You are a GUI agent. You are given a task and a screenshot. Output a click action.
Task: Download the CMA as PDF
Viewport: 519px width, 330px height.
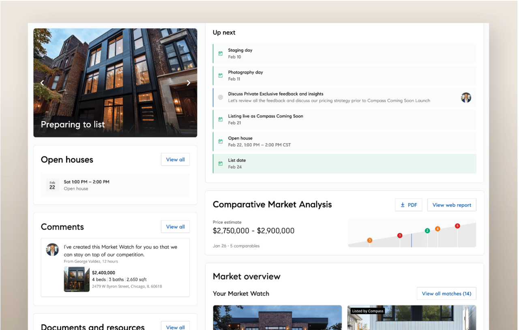408,205
